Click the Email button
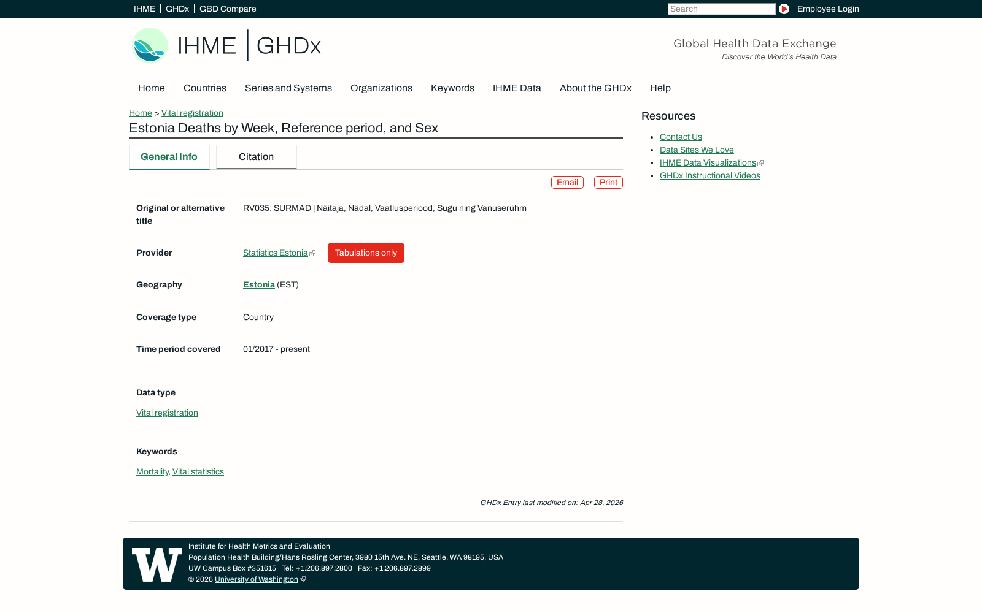Screen dimensions: 982x613 click(567, 182)
